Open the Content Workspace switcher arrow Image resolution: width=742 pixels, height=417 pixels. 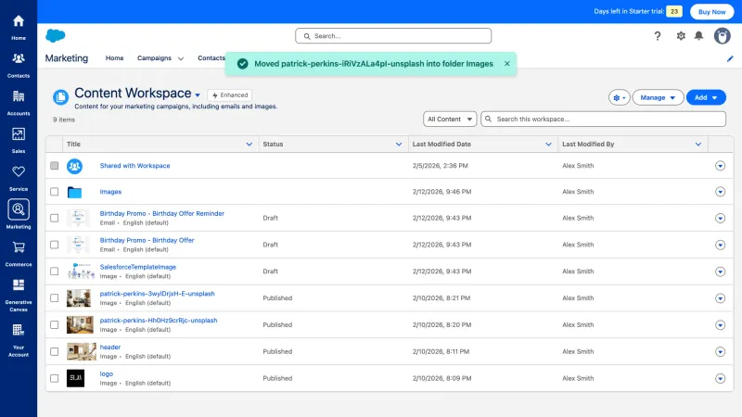[x=198, y=95]
